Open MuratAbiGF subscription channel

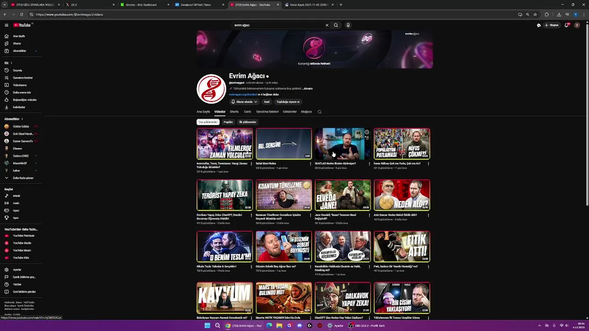click(x=21, y=163)
